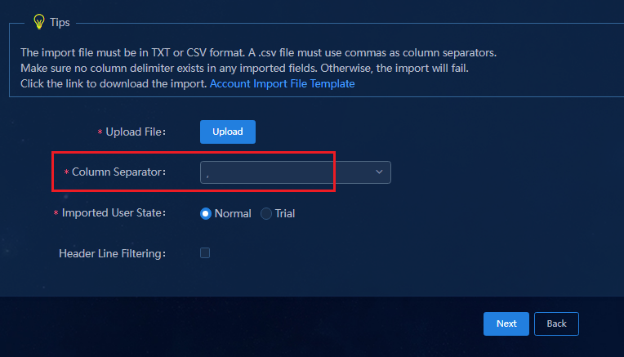The height and width of the screenshot is (357, 624).
Task: Click the Tips heading text
Action: [x=60, y=22]
